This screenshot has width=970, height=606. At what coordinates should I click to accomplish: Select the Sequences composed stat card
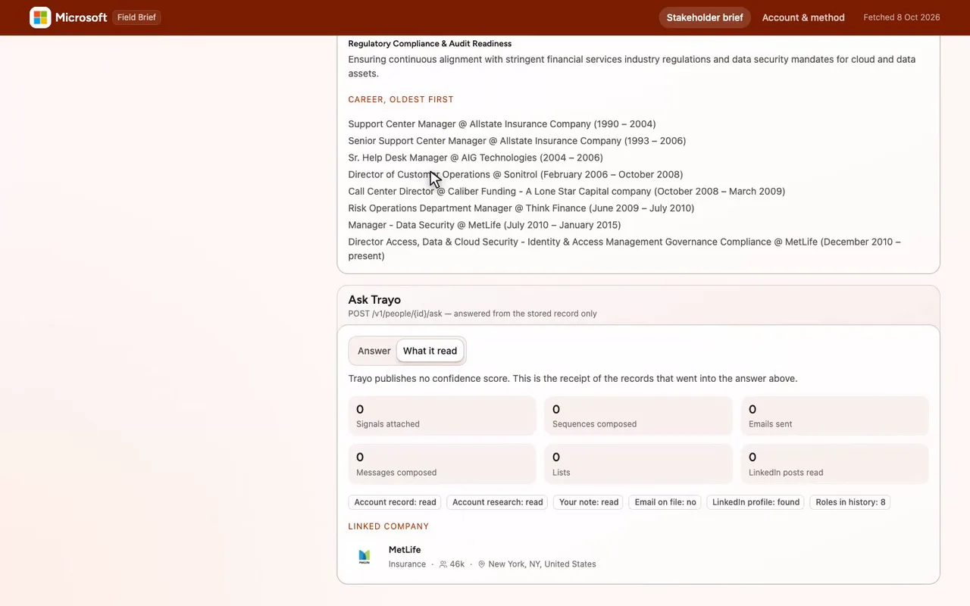tap(639, 416)
